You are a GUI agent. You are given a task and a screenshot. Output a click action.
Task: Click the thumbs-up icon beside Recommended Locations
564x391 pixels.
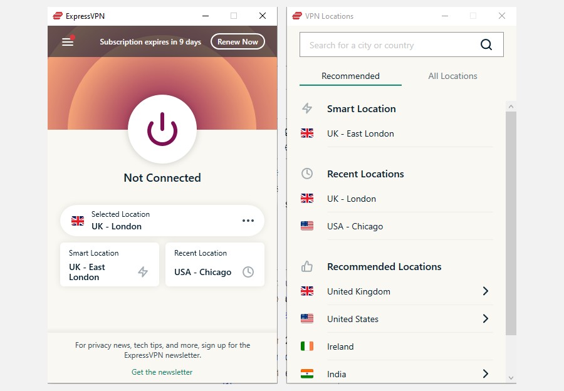(307, 266)
